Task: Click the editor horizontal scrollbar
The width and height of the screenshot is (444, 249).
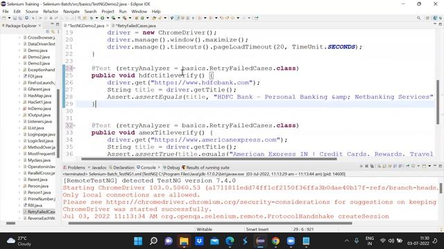Action: coord(209,159)
